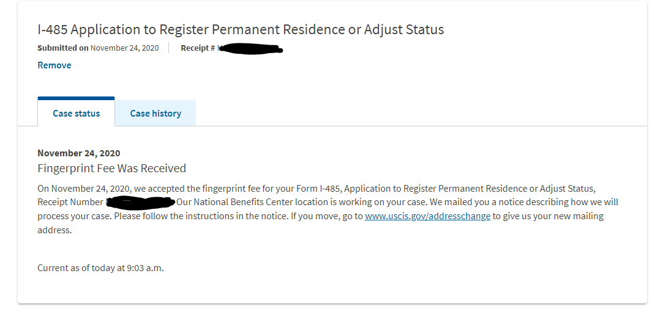Click the I-485 Application title heading

tap(241, 30)
